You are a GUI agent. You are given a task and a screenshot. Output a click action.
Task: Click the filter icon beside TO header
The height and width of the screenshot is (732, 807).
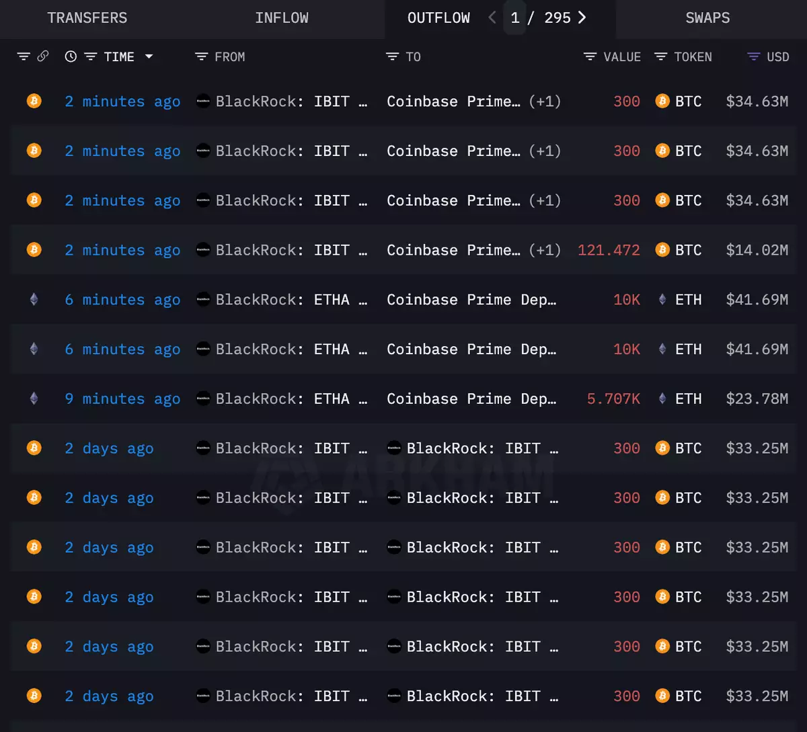[392, 57]
